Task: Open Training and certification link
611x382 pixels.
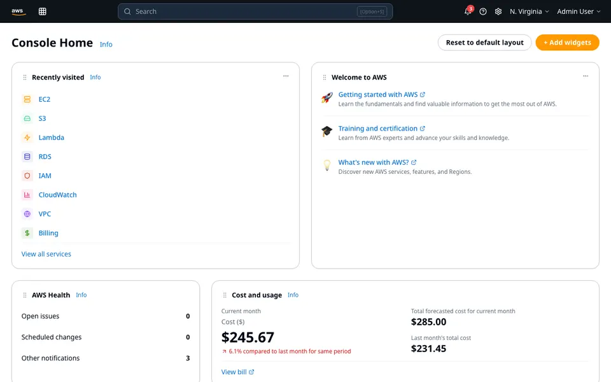Action: (378, 129)
